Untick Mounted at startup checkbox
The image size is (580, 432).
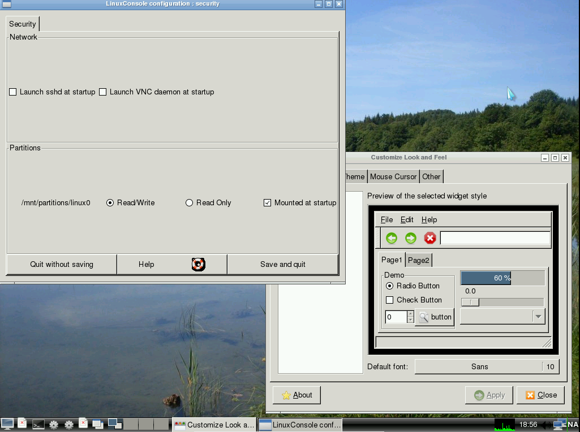click(267, 202)
